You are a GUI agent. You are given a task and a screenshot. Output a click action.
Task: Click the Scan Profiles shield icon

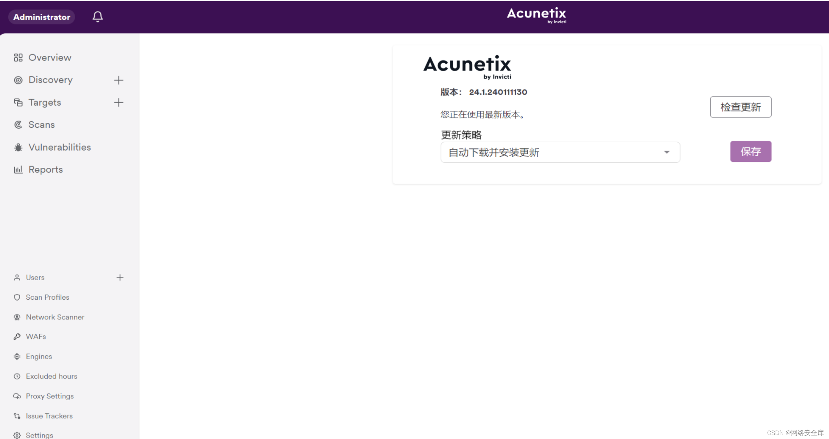tap(17, 297)
